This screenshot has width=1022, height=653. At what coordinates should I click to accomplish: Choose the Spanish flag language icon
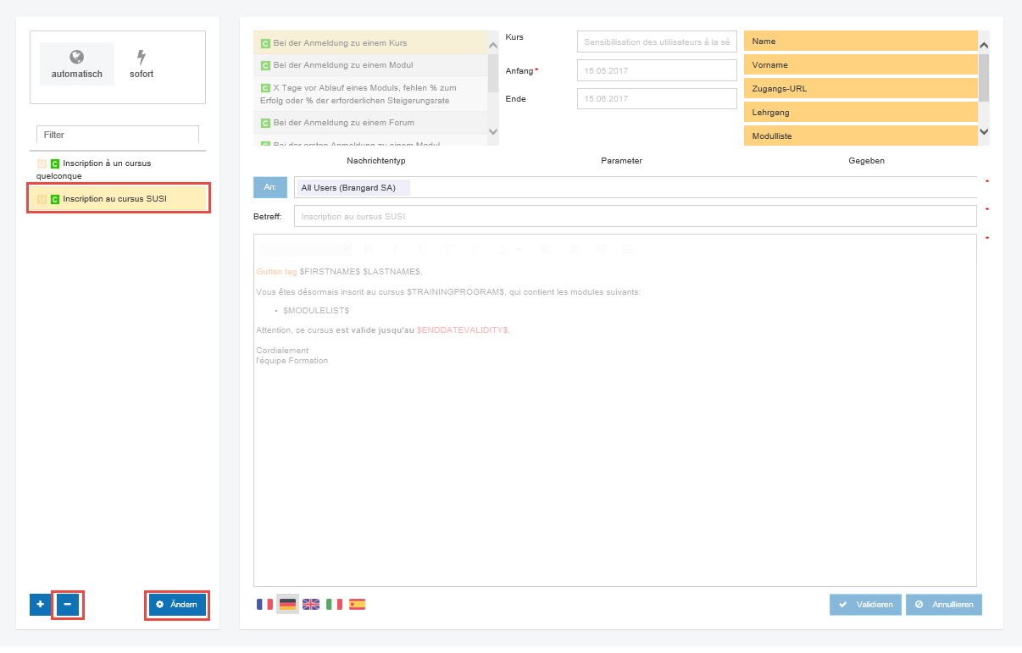(x=358, y=604)
